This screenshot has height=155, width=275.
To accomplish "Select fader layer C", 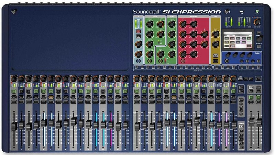I will tap(241, 135).
